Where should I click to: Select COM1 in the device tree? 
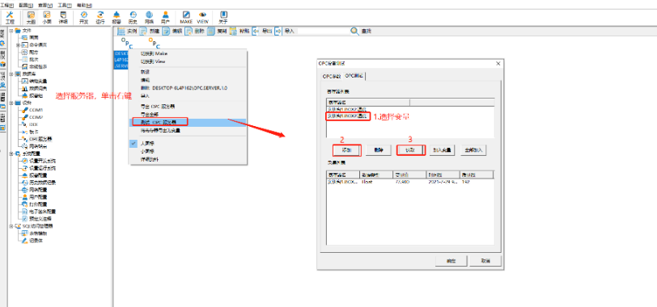pyautogui.click(x=36, y=110)
